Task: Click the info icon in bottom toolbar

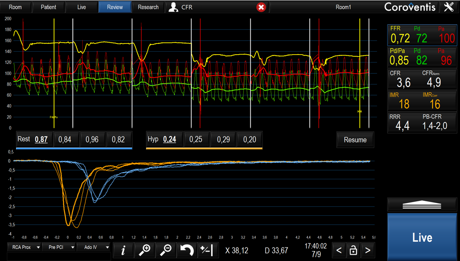Action: [124, 250]
